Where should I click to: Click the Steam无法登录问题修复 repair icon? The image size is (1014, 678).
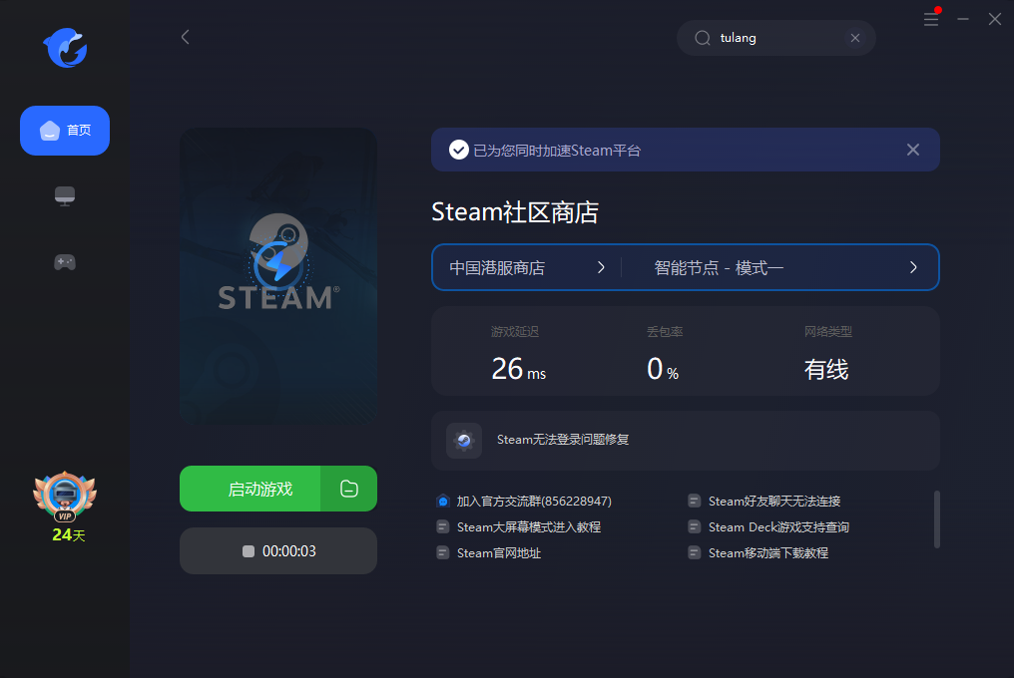click(x=463, y=440)
